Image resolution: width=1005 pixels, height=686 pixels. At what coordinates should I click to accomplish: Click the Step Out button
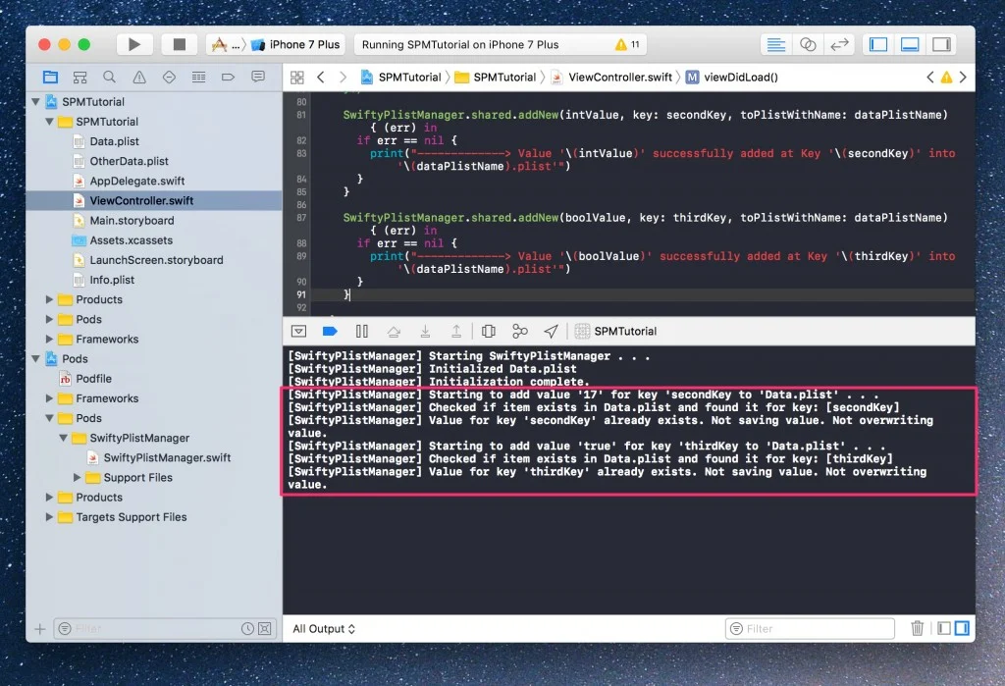coord(456,332)
